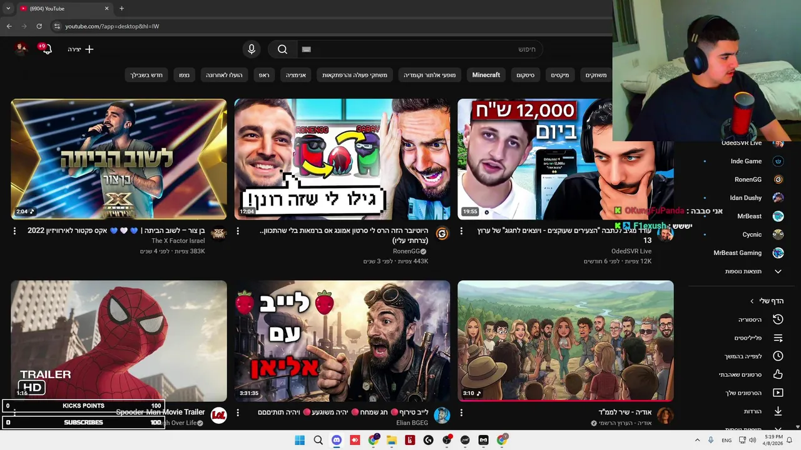Open סרטונים שאהבתי liked videos icon
801x450 pixels.
778,374
